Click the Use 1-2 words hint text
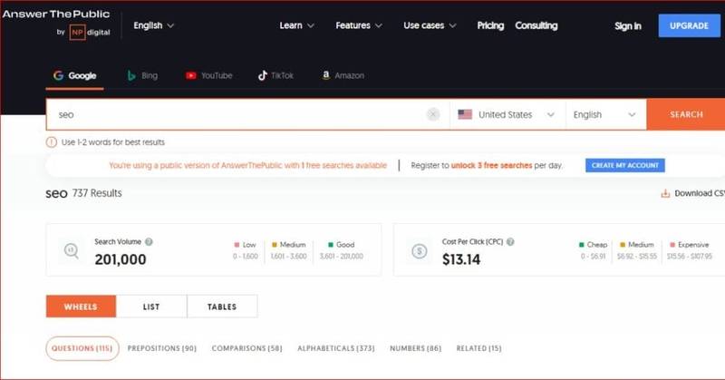 [x=112, y=142]
